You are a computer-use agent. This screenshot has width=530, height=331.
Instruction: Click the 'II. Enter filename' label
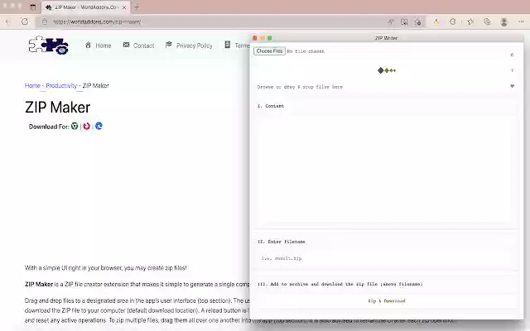(282, 242)
